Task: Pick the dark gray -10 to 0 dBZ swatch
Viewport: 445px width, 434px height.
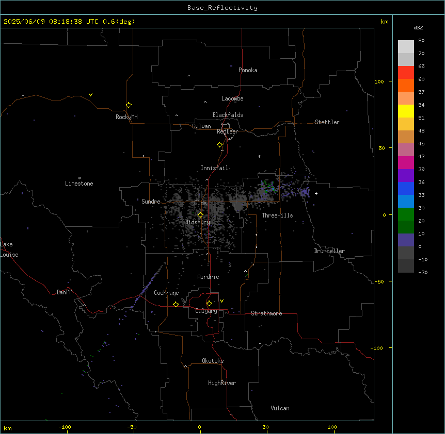Action: pyautogui.click(x=406, y=253)
